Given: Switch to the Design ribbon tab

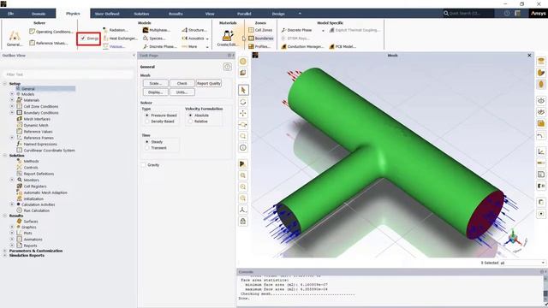Looking at the screenshot, I should (x=278, y=14).
